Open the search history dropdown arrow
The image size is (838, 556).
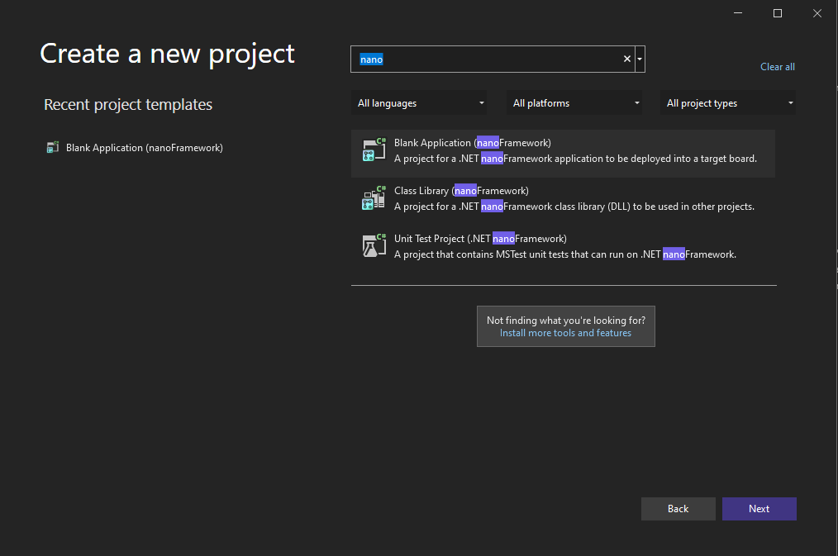pos(639,59)
